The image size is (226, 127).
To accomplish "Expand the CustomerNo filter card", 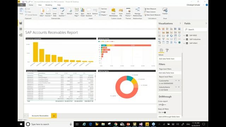I will (176, 81).
